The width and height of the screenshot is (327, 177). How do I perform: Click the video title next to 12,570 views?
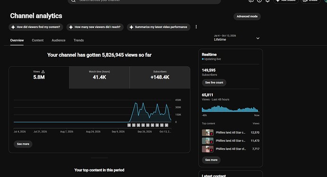(231, 133)
